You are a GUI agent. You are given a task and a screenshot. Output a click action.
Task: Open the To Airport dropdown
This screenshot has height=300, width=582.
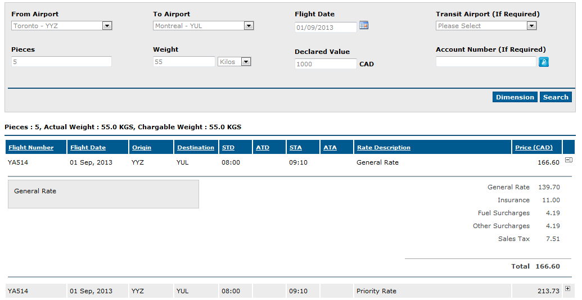[204, 26]
